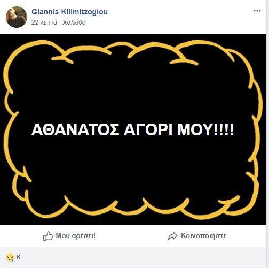
Task: Share the post via Κοινοποιήστε label
Action: pos(204,235)
